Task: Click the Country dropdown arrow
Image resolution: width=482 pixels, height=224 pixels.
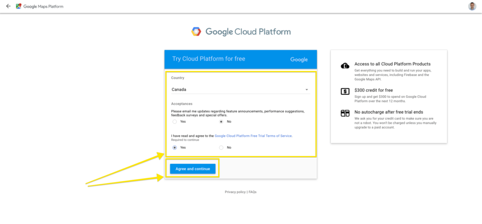Action: click(306, 90)
